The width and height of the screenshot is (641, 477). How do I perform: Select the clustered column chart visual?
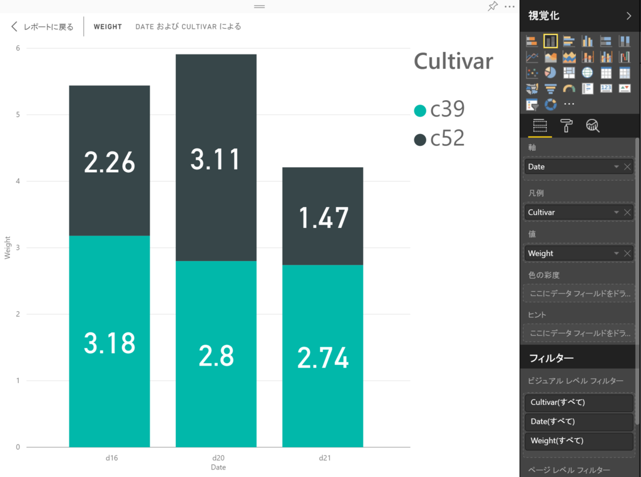point(587,41)
